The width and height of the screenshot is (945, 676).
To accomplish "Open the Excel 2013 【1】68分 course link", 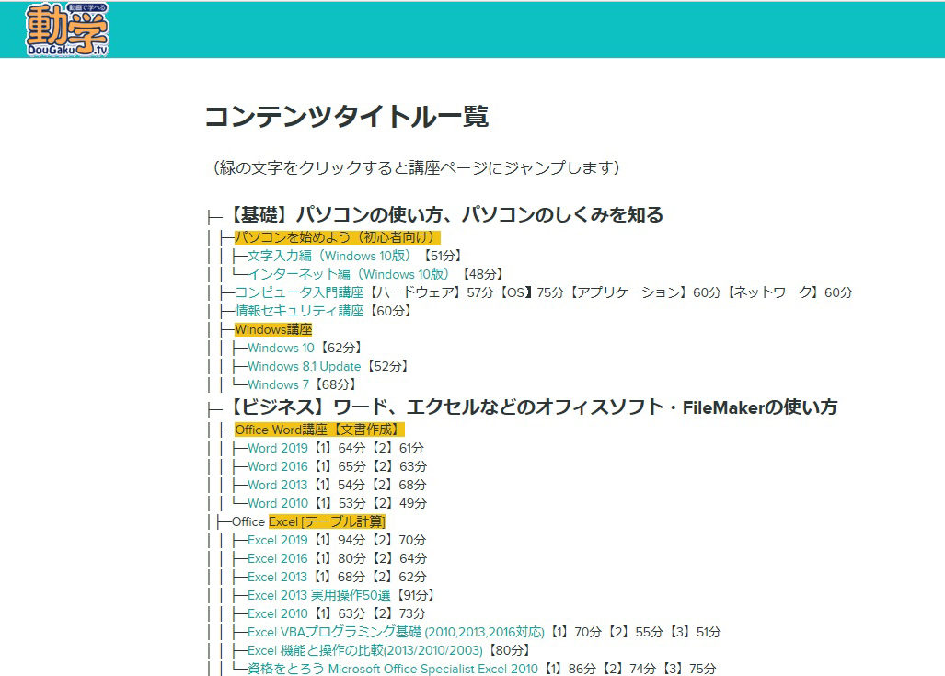I will click(277, 578).
